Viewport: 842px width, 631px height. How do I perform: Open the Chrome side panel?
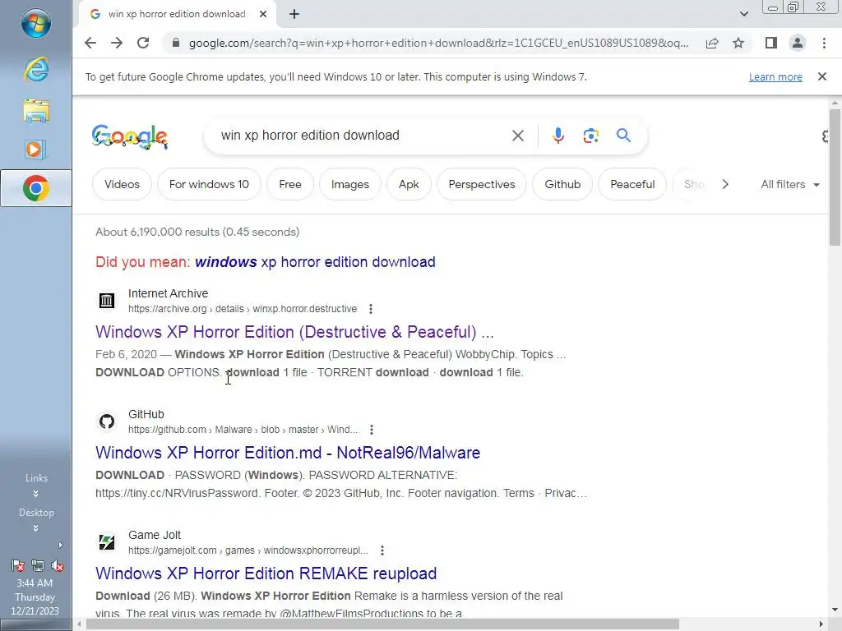tap(771, 43)
